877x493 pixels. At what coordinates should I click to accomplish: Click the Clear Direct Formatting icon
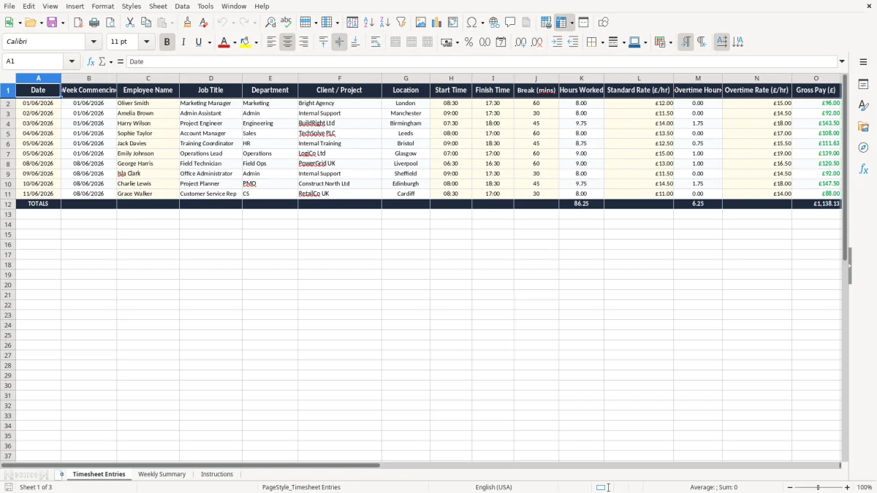pos(204,23)
